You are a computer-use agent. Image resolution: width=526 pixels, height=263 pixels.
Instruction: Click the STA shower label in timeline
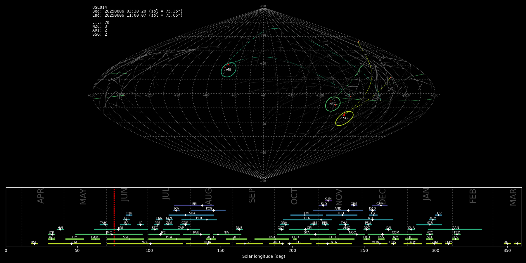(x=307, y=233)
